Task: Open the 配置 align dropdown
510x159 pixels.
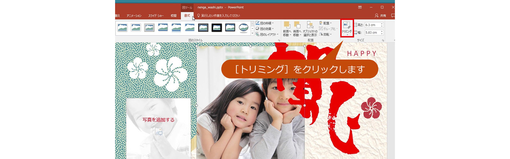Action: point(326,23)
